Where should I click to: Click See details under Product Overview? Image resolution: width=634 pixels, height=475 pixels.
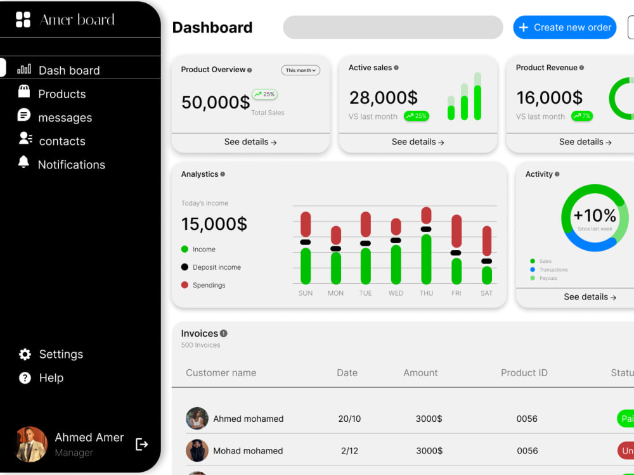coord(250,142)
